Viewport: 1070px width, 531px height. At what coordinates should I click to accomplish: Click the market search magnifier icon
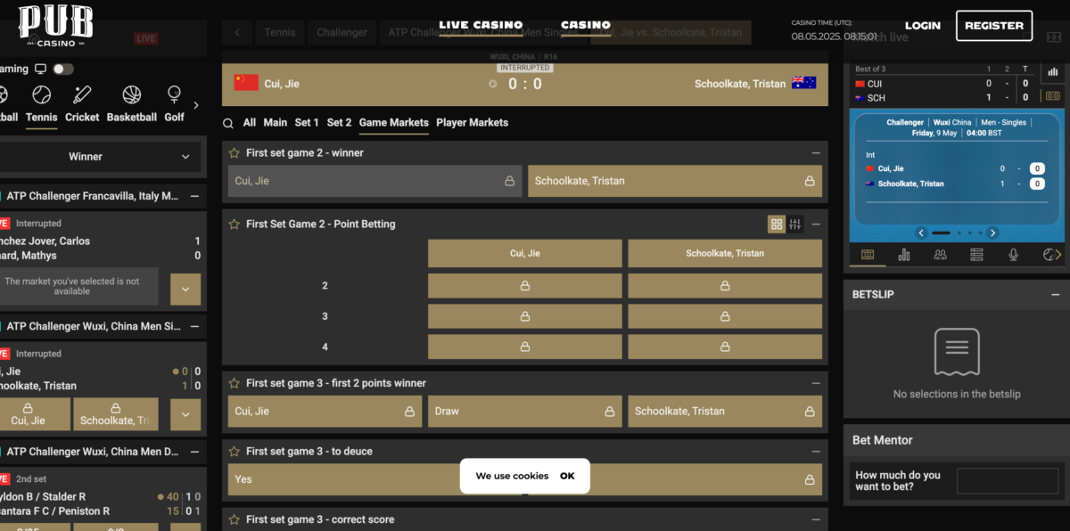(228, 123)
